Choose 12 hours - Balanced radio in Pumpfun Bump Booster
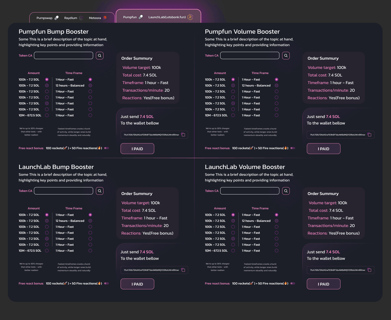The width and height of the screenshot is (391, 320). pyautogui.click(x=90, y=85)
